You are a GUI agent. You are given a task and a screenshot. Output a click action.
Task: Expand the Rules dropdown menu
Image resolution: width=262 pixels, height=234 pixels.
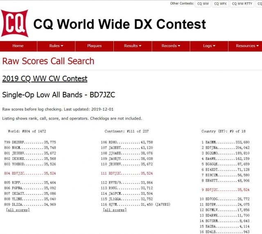56,46
